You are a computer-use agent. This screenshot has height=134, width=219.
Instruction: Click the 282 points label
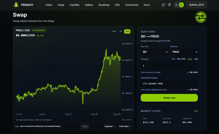point(127,120)
